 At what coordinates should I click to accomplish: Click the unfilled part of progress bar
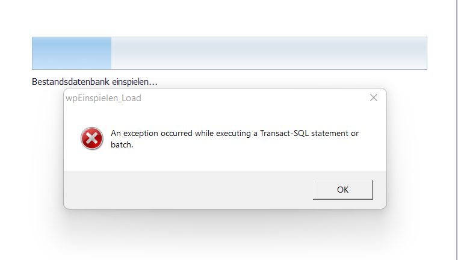click(269, 53)
